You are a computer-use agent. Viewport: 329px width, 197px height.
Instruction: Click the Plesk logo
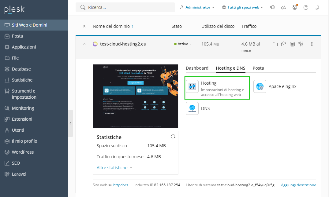(x=14, y=9)
